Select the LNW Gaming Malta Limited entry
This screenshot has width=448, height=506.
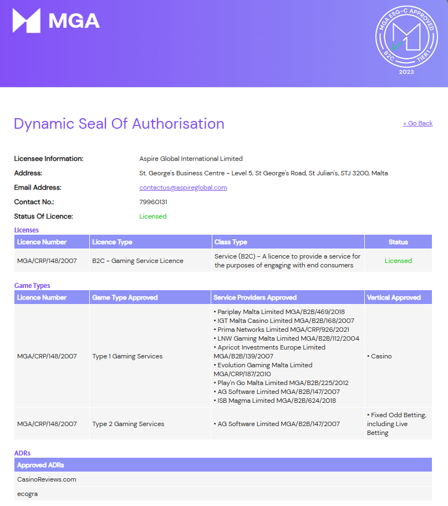[x=287, y=338]
